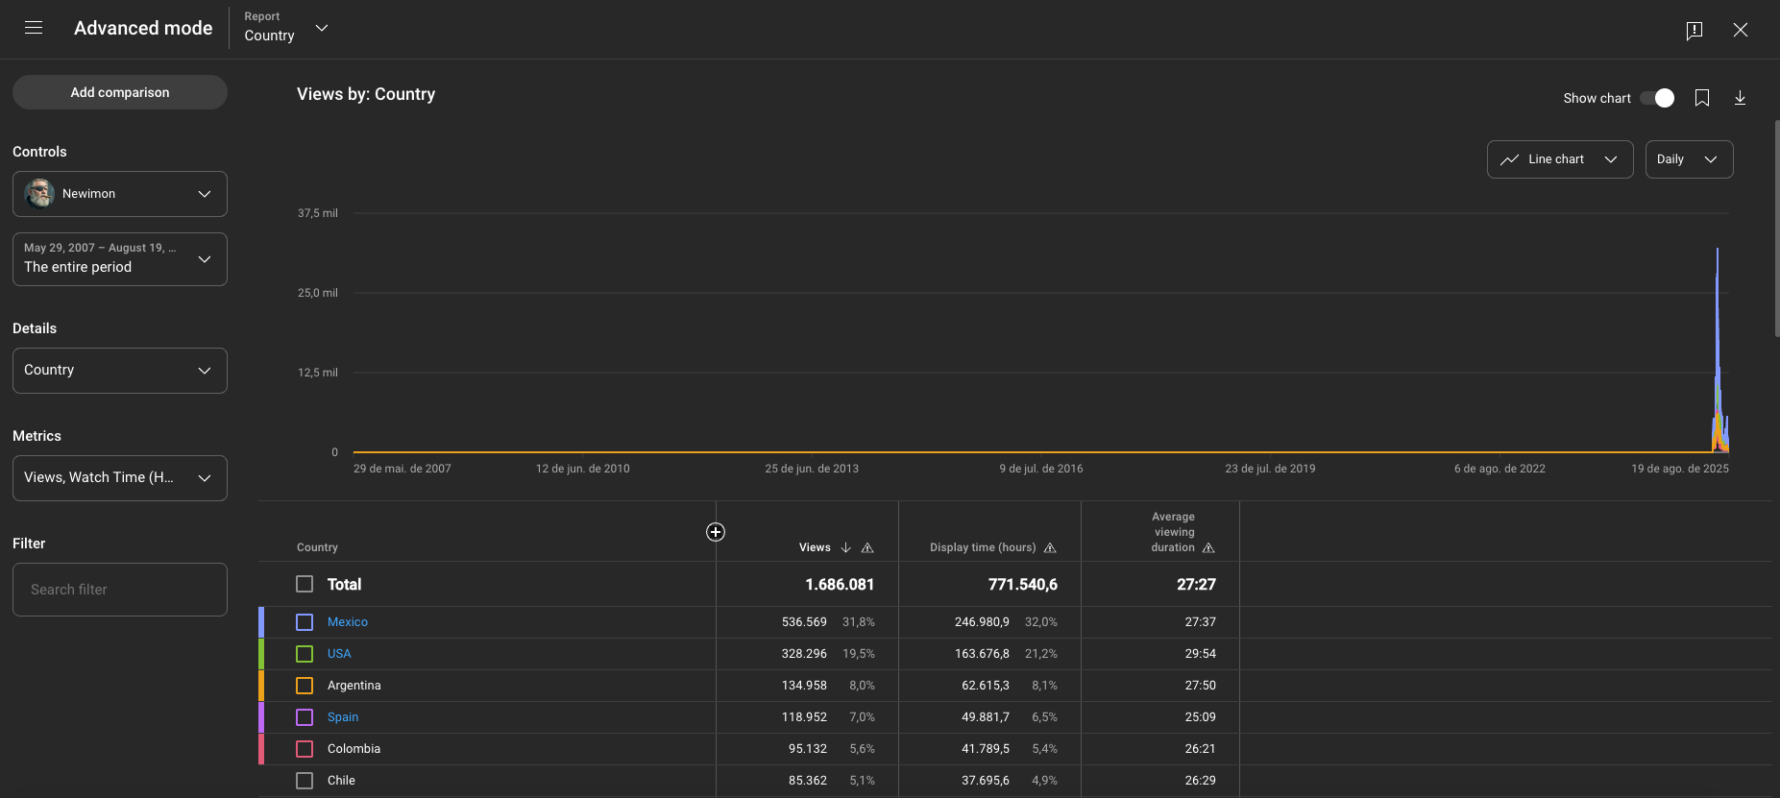1780x798 pixels.
Task: Click the Add comparison button
Action: pyautogui.click(x=120, y=92)
